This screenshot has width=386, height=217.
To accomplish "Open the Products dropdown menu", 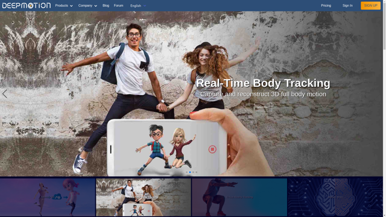I will click(64, 5).
